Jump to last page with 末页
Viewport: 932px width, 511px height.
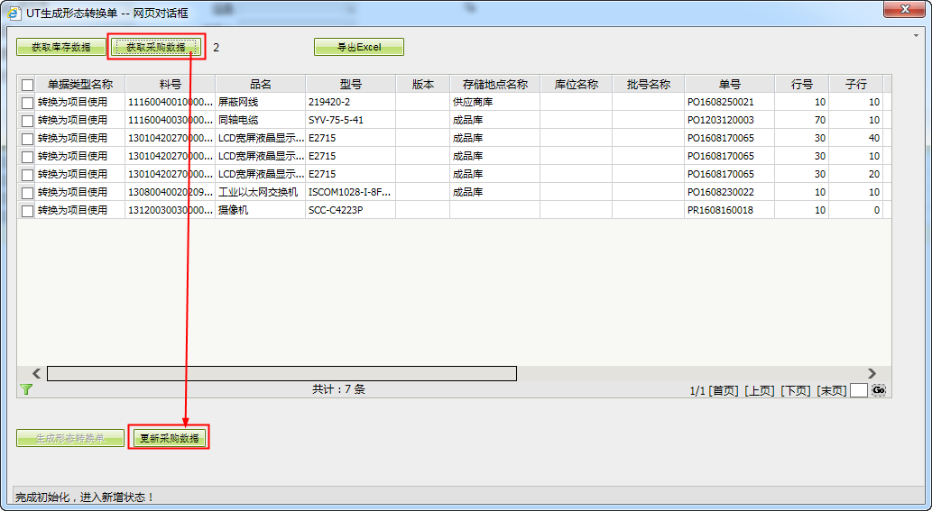pyautogui.click(x=831, y=390)
